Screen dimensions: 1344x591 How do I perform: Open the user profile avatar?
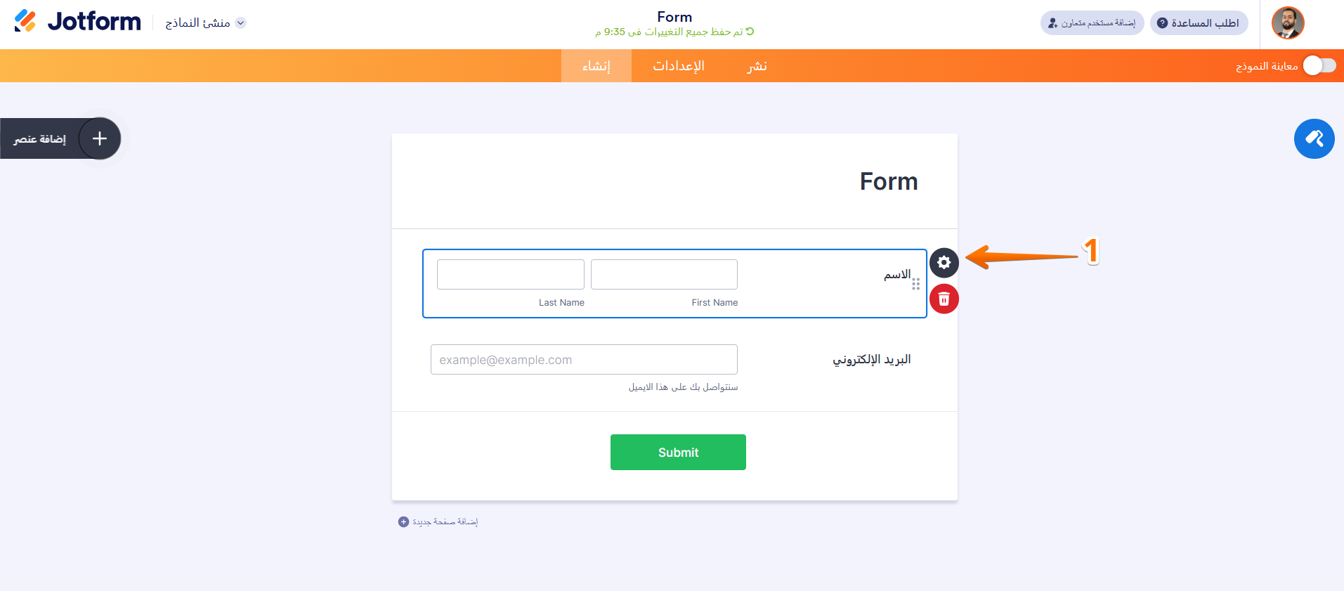(1287, 23)
